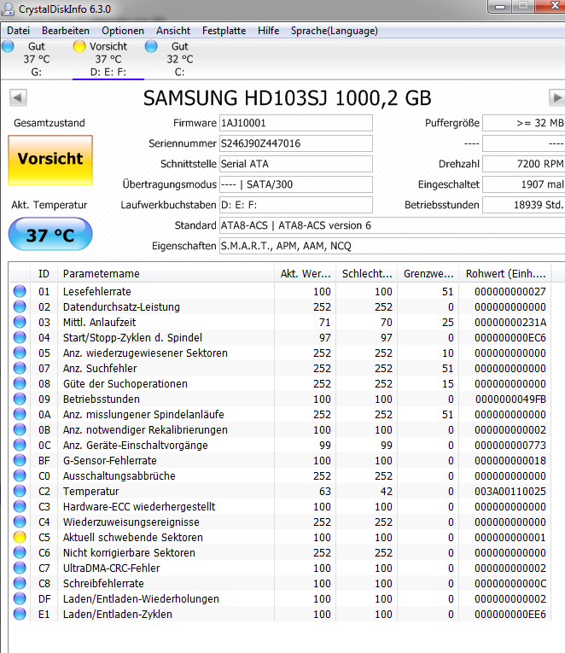The image size is (565, 653).
Task: Click status icon of Anz. wiederzugewiesener Sektoren
Action: (20, 353)
